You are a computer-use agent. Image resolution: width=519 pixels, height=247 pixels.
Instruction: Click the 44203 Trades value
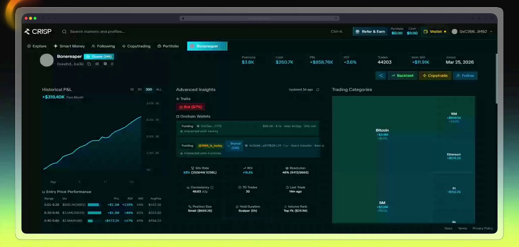click(385, 62)
